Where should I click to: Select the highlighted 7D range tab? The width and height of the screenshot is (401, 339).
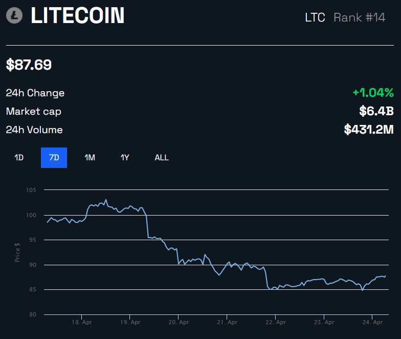point(54,158)
